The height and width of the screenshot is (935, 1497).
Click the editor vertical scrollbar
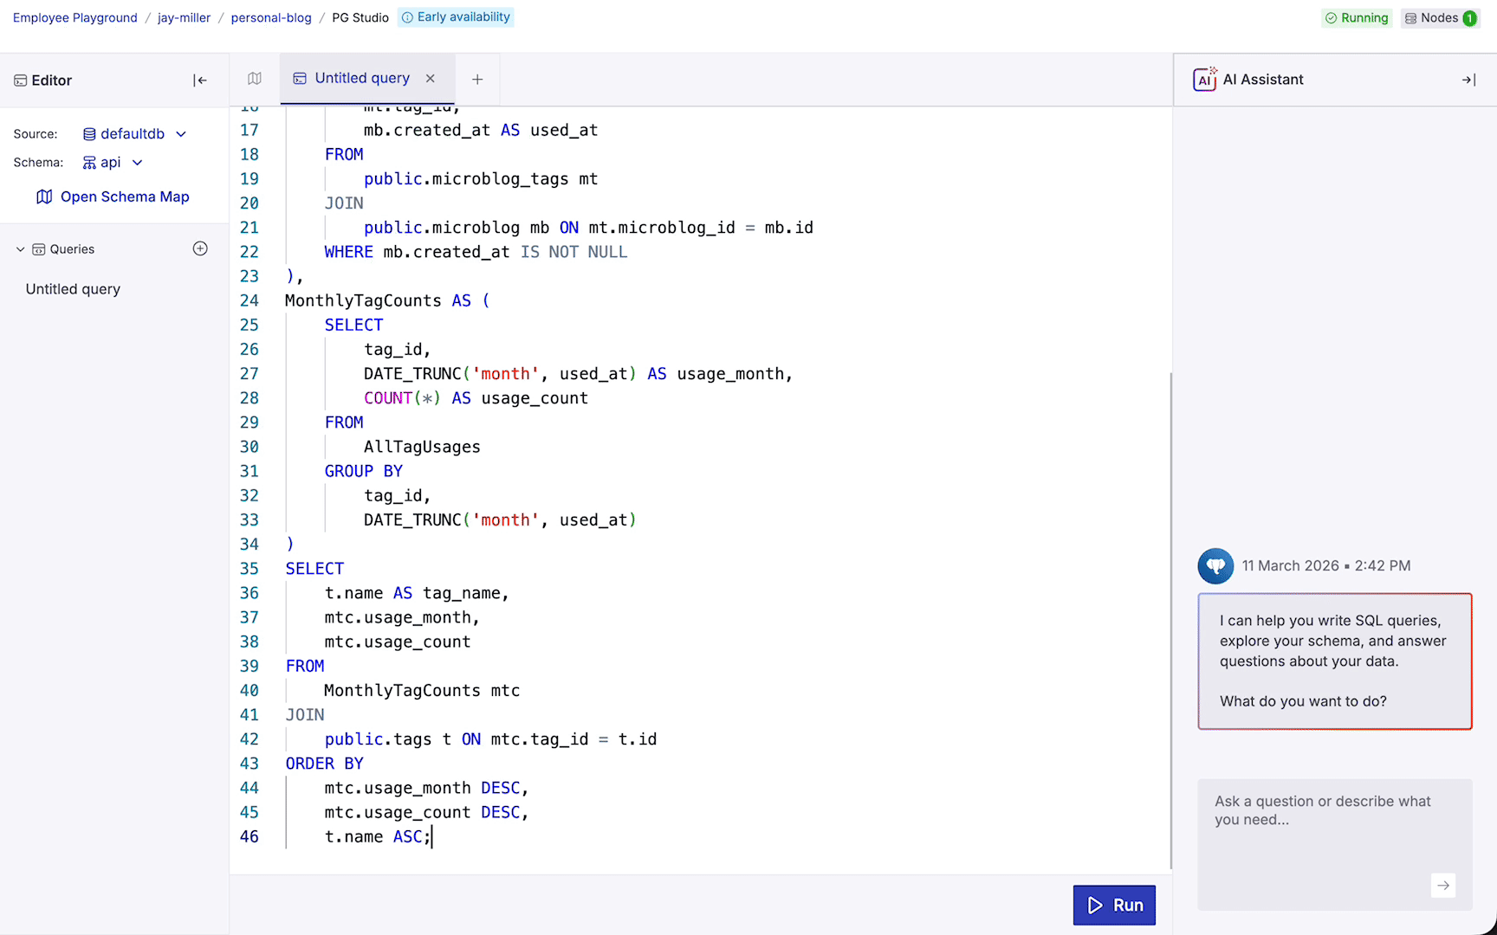(1170, 620)
